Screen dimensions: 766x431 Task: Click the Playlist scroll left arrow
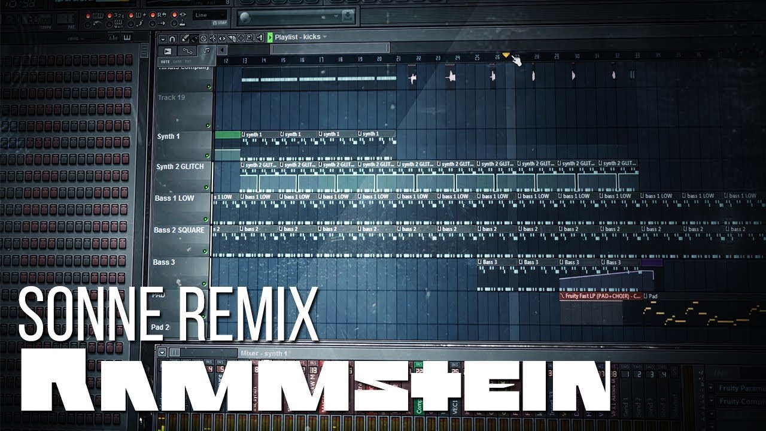point(222,50)
